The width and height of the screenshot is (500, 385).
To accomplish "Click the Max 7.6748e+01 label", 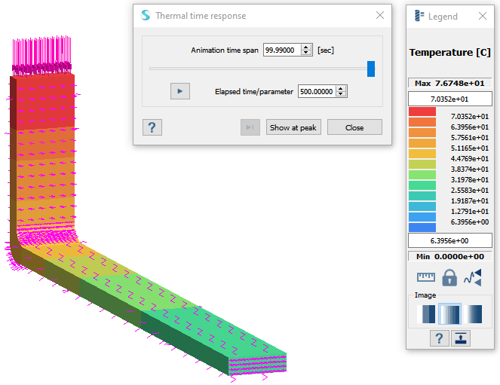I will pos(450,83).
